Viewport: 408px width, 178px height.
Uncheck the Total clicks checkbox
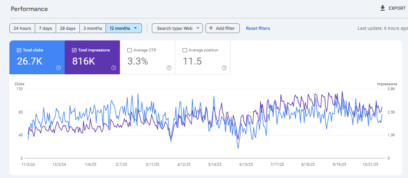pyautogui.click(x=19, y=50)
